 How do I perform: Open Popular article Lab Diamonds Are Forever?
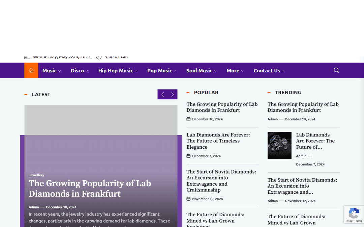point(218,141)
